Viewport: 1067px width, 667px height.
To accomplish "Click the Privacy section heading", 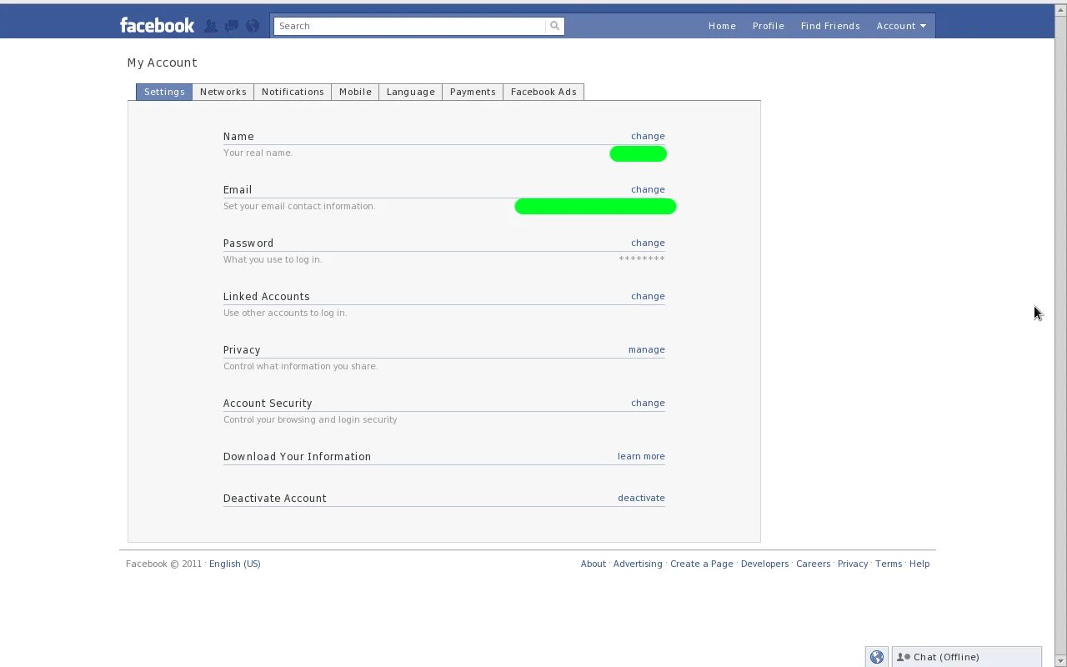I will [x=242, y=349].
